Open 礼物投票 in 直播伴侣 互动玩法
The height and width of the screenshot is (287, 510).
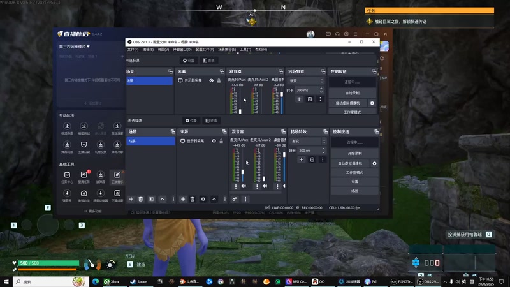(x=101, y=147)
